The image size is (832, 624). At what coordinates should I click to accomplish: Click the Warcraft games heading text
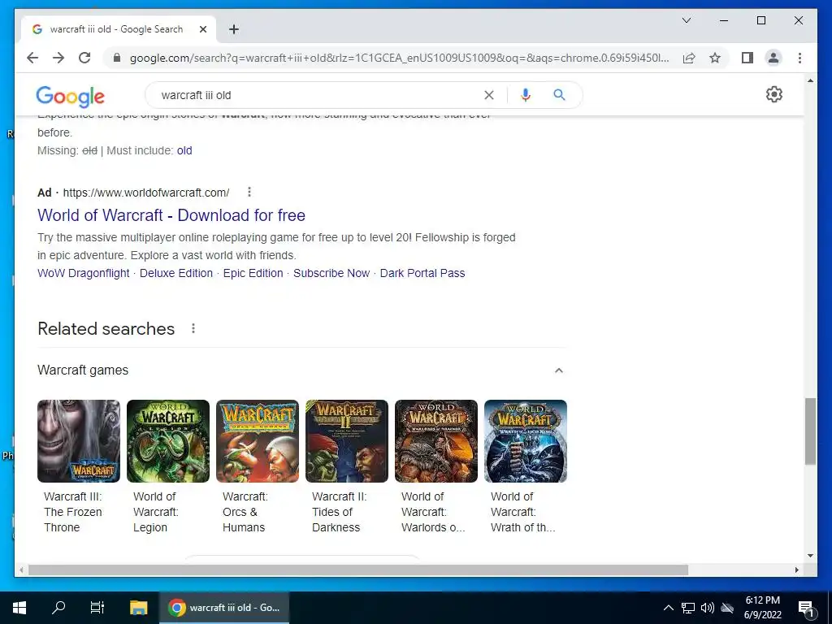83,370
